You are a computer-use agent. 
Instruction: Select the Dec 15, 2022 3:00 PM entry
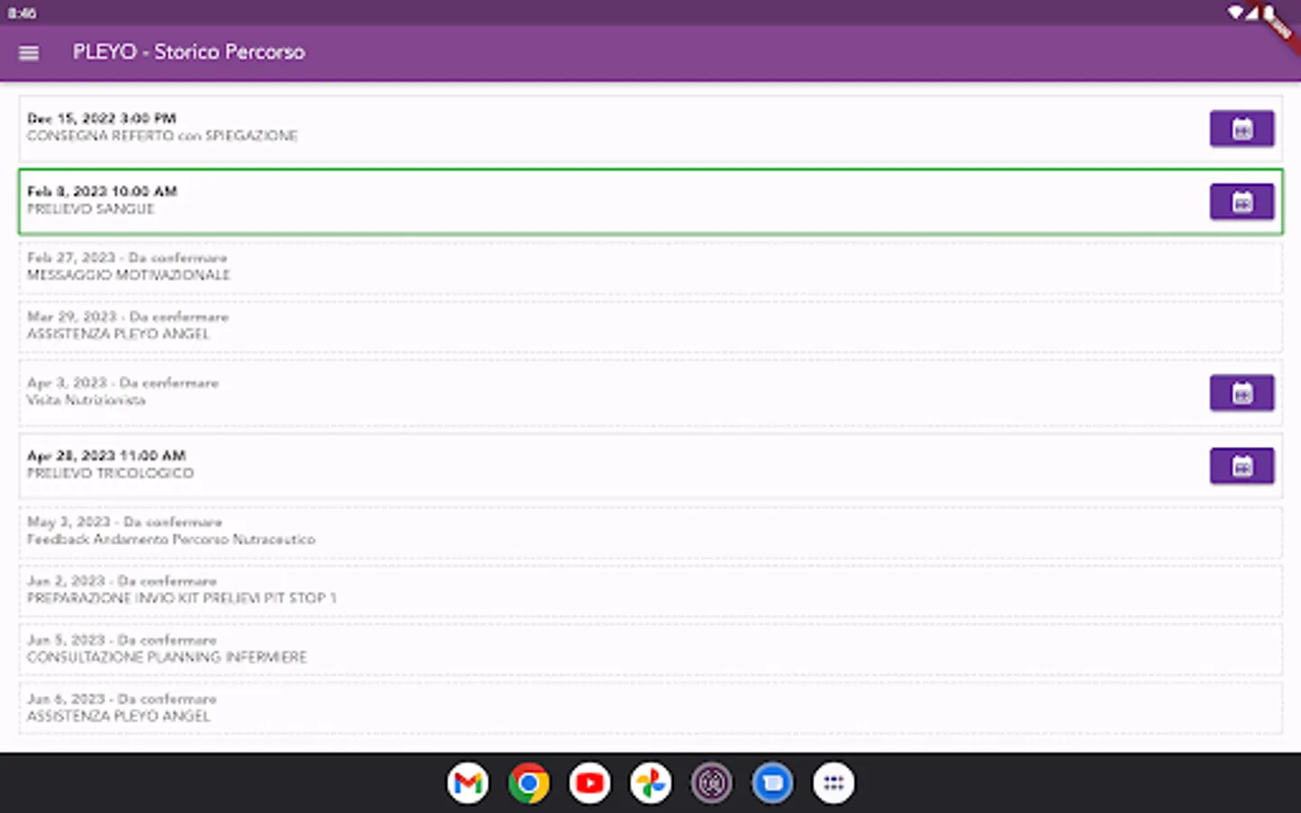point(650,129)
